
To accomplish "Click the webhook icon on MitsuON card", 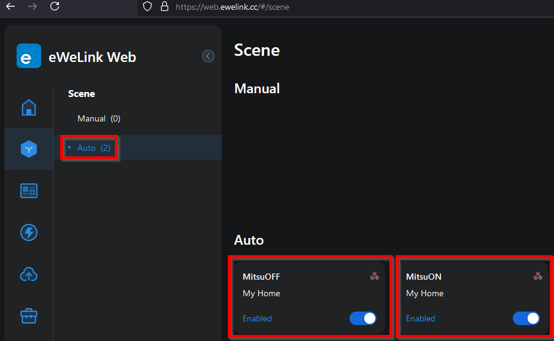I will pos(538,276).
